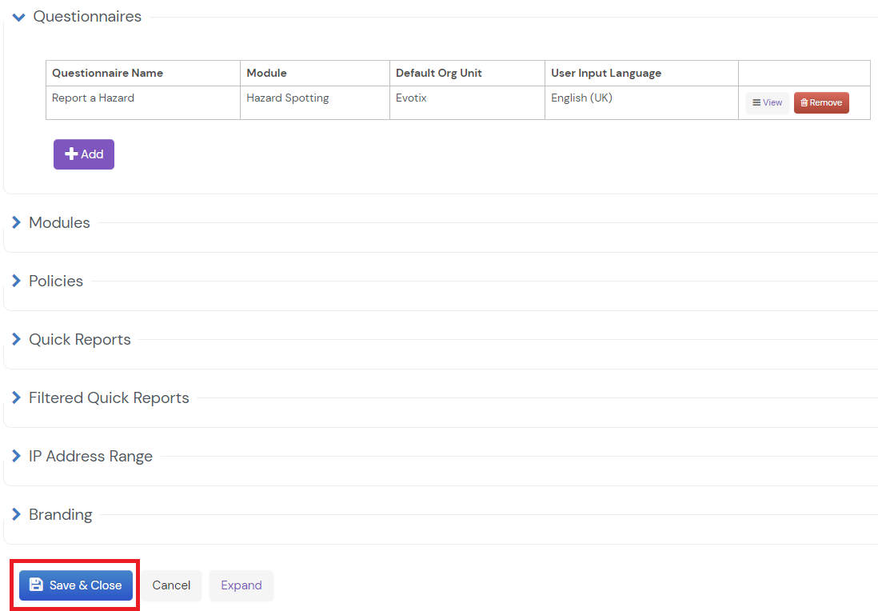Expand the Policies section
The image size is (878, 611).
coord(17,282)
